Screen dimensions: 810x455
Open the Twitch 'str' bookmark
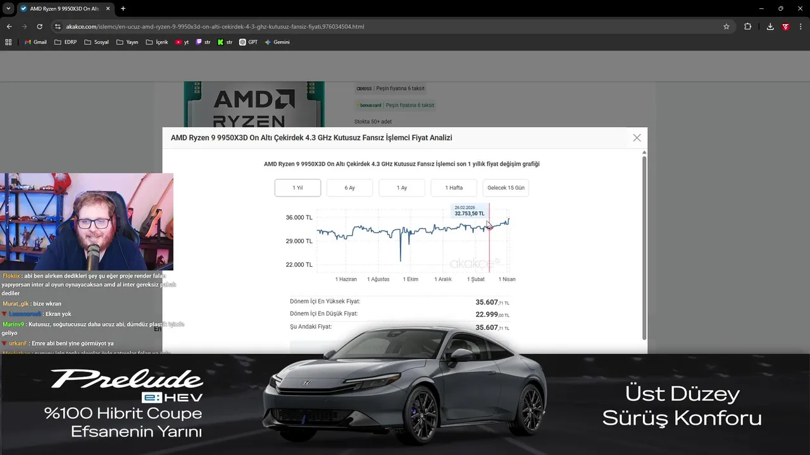203,42
